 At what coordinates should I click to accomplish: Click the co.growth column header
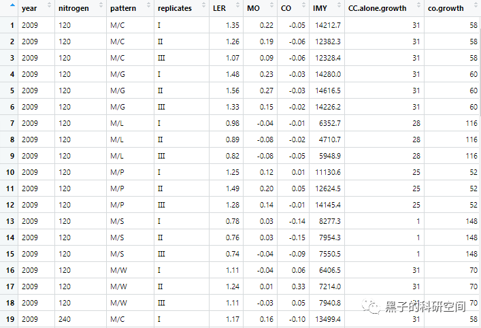point(452,8)
